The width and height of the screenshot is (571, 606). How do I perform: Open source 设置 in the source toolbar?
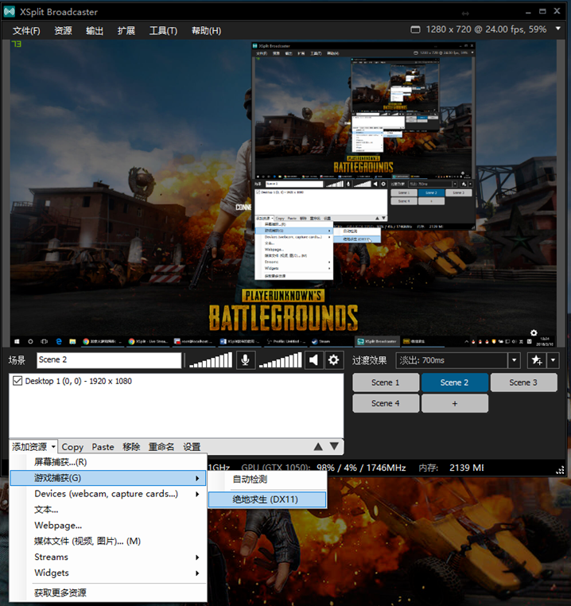coord(192,447)
